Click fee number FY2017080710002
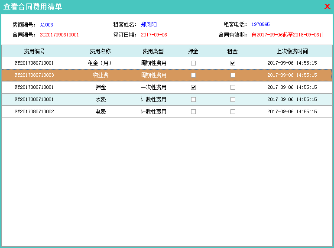 [x=34, y=111]
